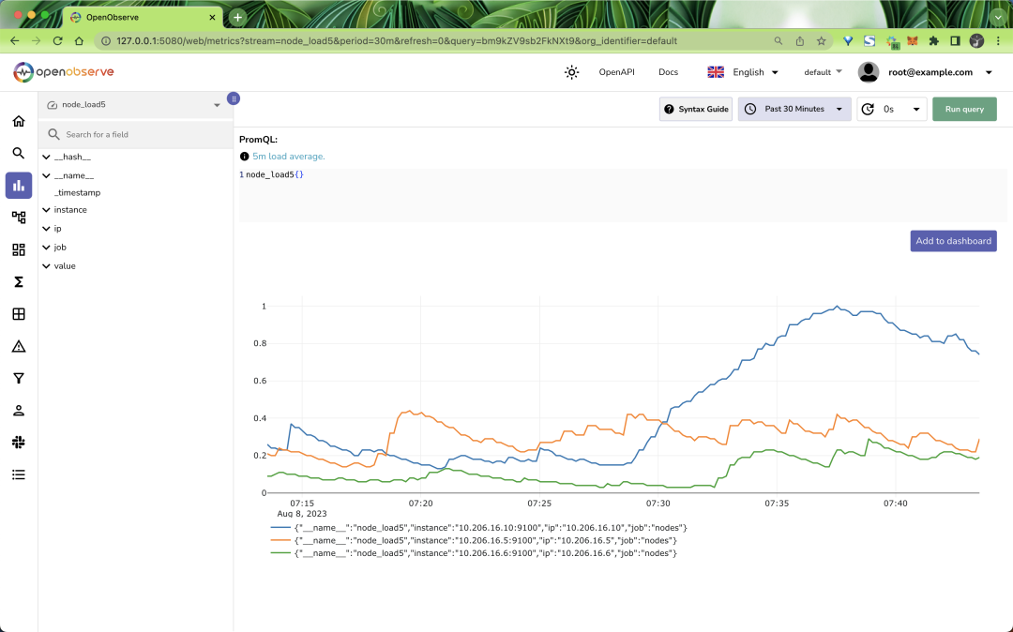This screenshot has width=1013, height=632.
Task: Open the Traces view from the sidebar
Action: click(18, 217)
